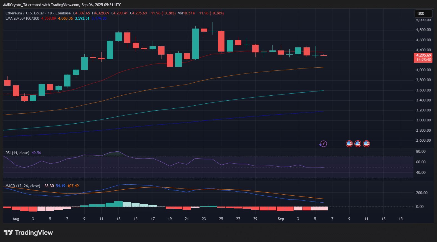Click the rightmost US flag event icon
This screenshot has width=437, height=242.
coord(366,144)
